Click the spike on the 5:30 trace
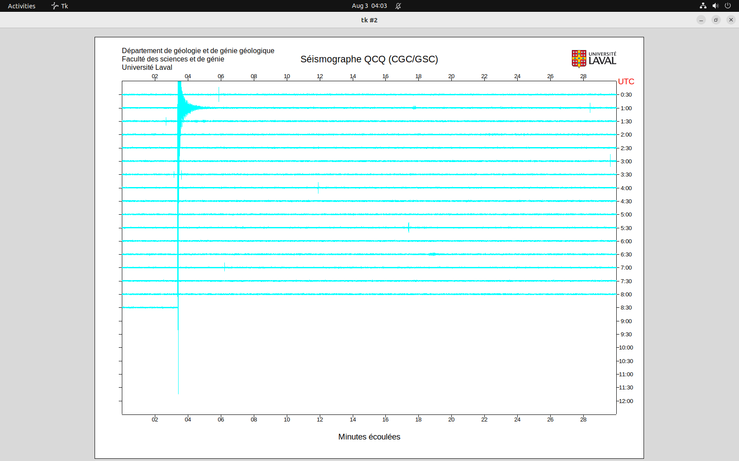 pyautogui.click(x=409, y=227)
